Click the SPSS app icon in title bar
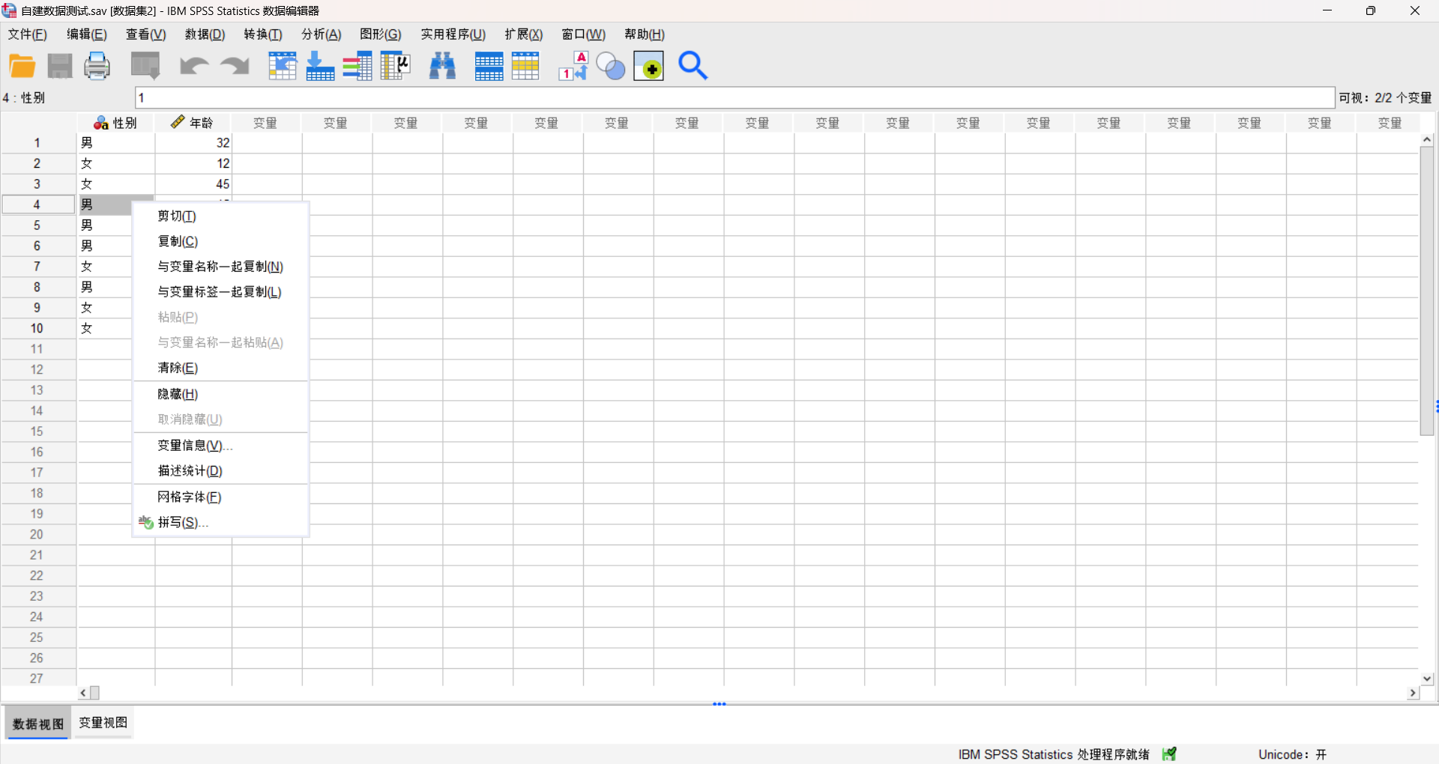 coord(9,10)
